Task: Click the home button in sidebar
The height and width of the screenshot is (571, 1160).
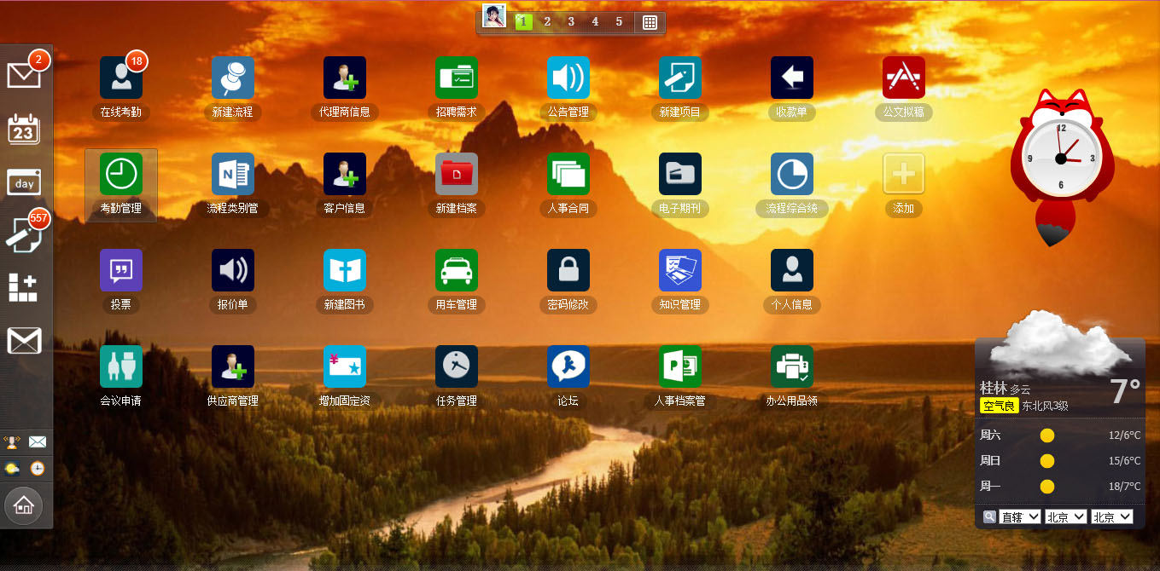Action: tap(24, 506)
